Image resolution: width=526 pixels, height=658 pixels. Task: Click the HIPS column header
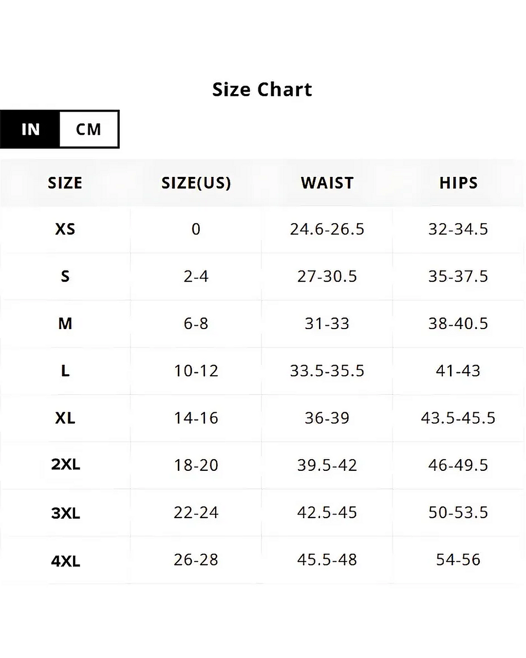[458, 183]
